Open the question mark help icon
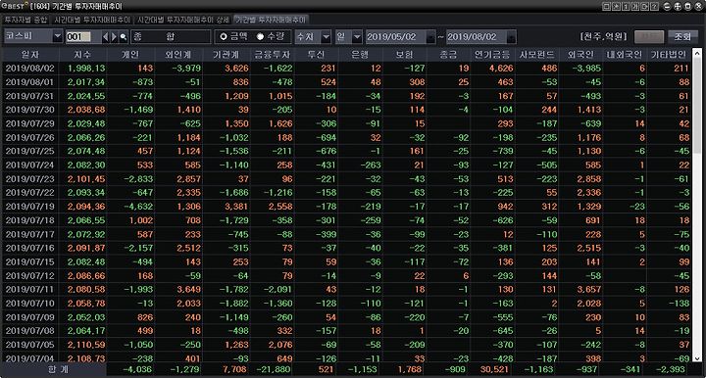This screenshot has width=706, height=378. [655, 6]
